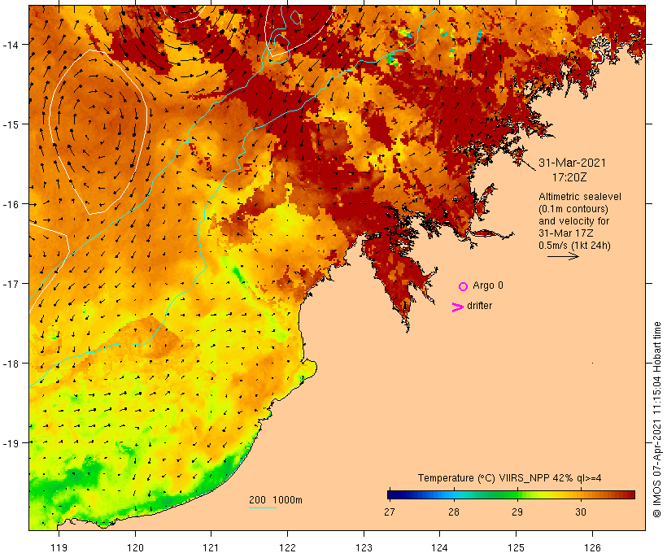This screenshot has width=667, height=553.
Task: Click the longitude label 125
Action: [x=516, y=547]
